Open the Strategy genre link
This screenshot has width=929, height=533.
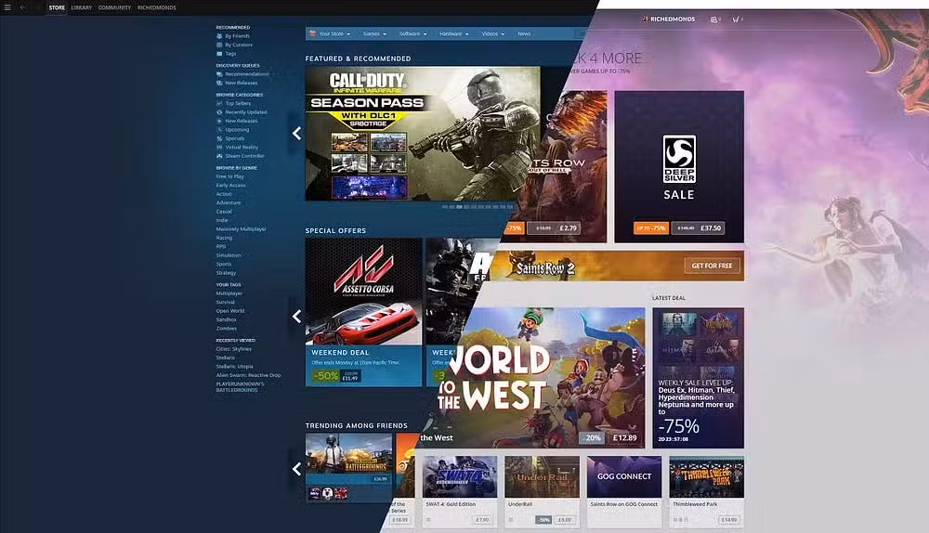226,273
